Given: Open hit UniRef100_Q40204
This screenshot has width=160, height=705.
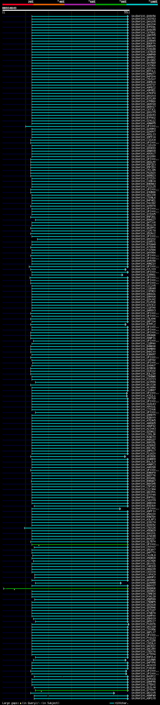Looking at the screenshot, I should click(x=143, y=24).
